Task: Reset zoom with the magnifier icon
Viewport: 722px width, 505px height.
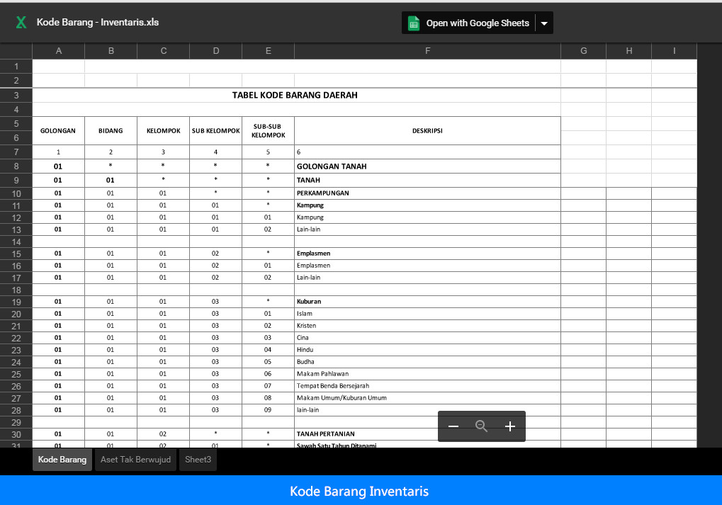Action: click(481, 426)
